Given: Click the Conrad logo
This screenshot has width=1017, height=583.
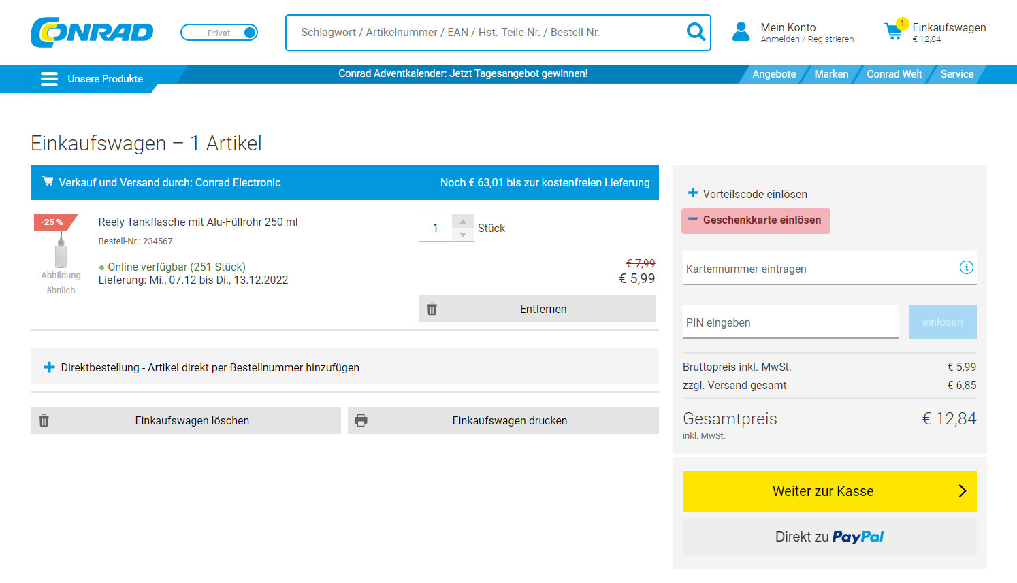Looking at the screenshot, I should click(x=92, y=32).
